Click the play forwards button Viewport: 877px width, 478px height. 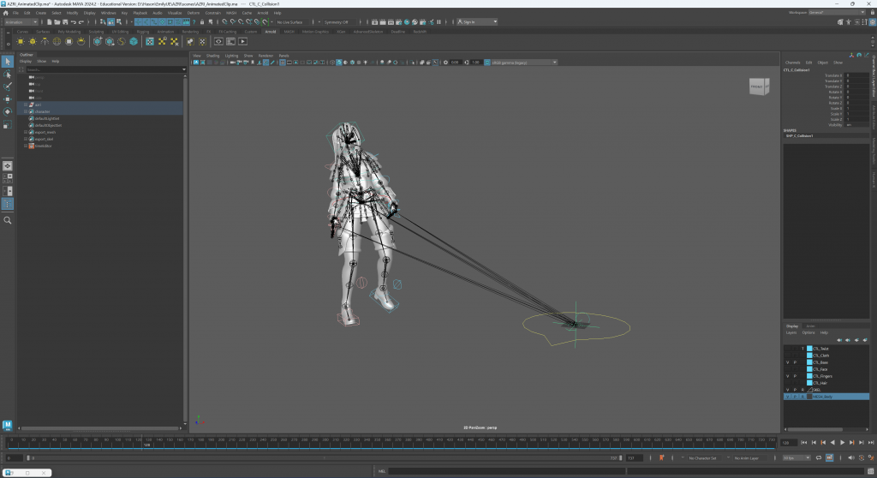pyautogui.click(x=843, y=443)
